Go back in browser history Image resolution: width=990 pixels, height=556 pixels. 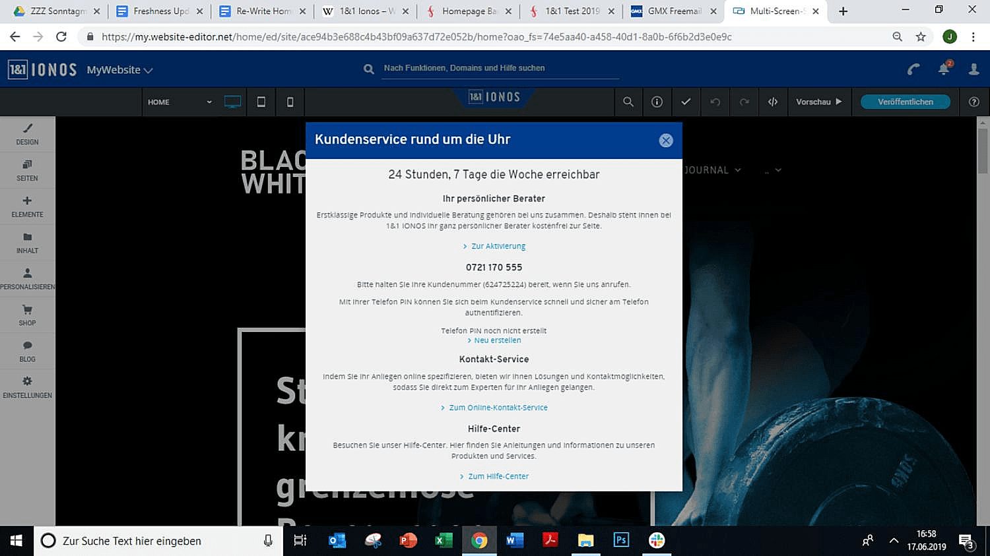(15, 37)
